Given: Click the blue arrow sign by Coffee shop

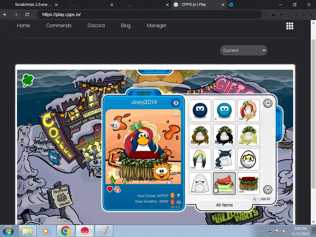Looking at the screenshot, I should click(54, 157).
